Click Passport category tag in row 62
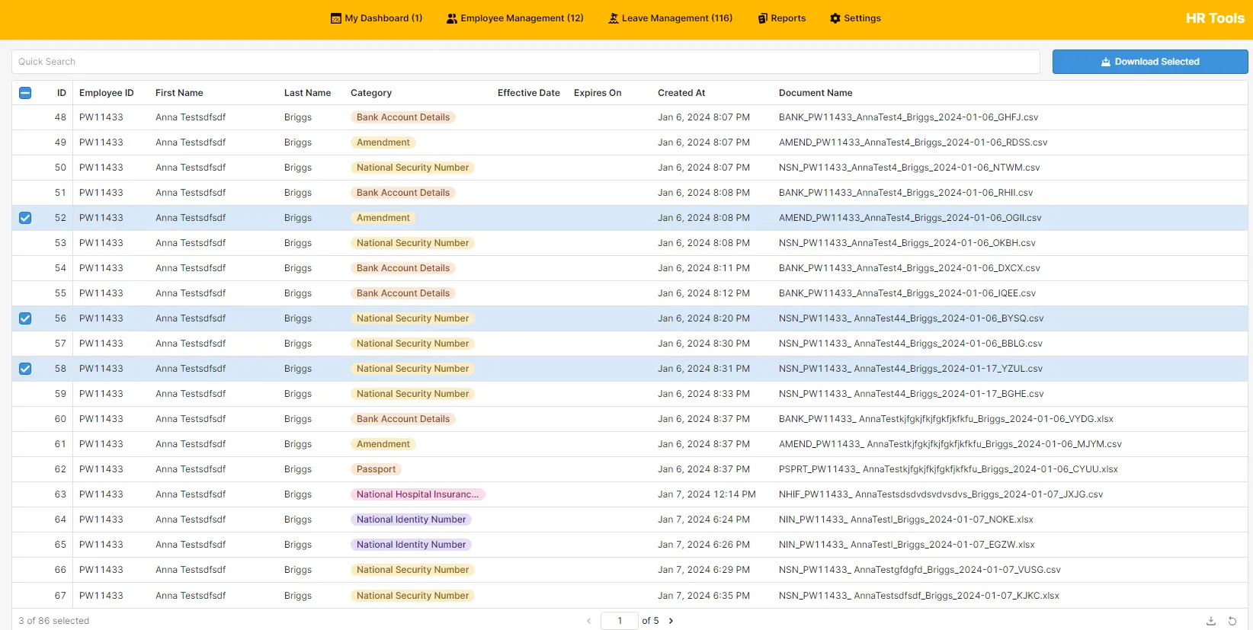This screenshot has width=1253, height=630. pos(377,469)
